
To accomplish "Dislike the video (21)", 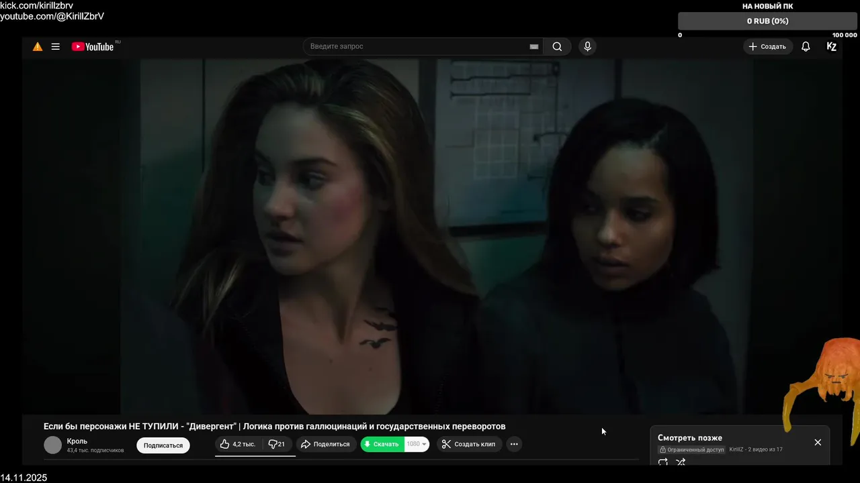I will point(276,444).
